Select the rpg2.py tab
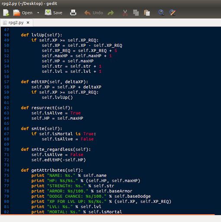 coord(16,23)
